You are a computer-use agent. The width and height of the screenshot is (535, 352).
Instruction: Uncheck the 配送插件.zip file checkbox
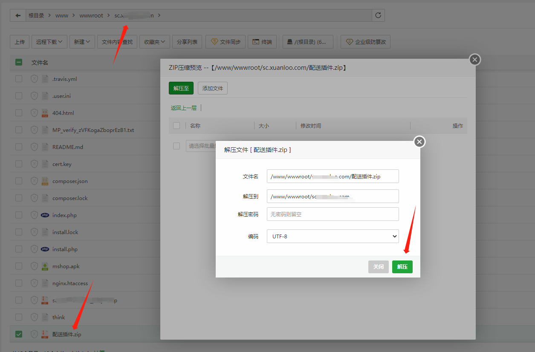click(19, 334)
